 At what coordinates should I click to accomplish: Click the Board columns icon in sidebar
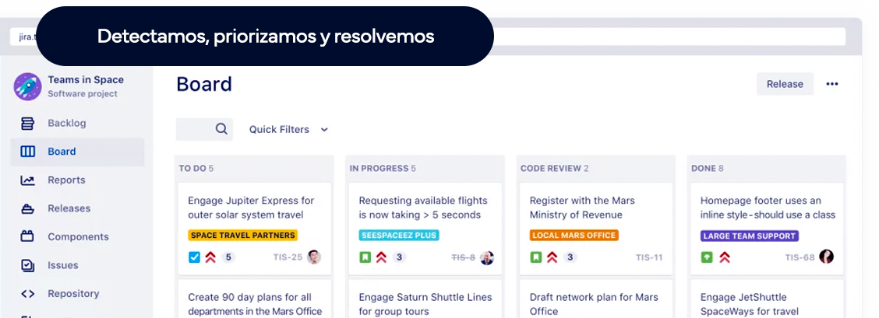(27, 152)
